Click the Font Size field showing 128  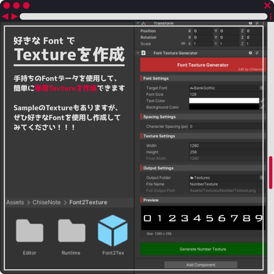coord(227,94)
